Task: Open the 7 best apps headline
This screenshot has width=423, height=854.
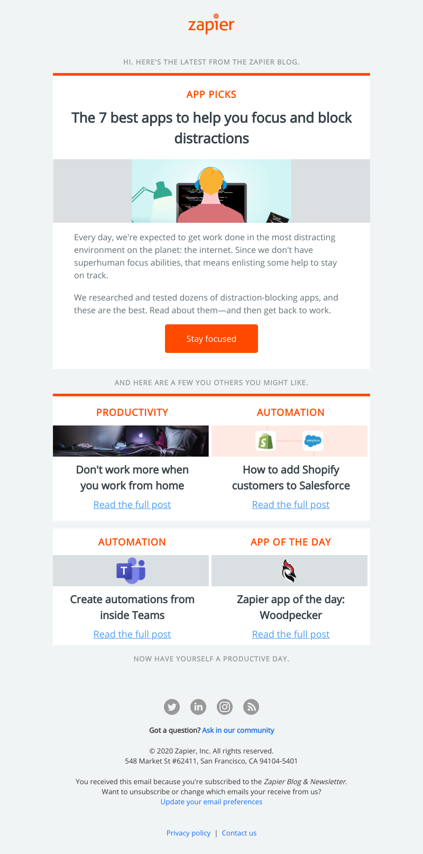Action: point(212,128)
